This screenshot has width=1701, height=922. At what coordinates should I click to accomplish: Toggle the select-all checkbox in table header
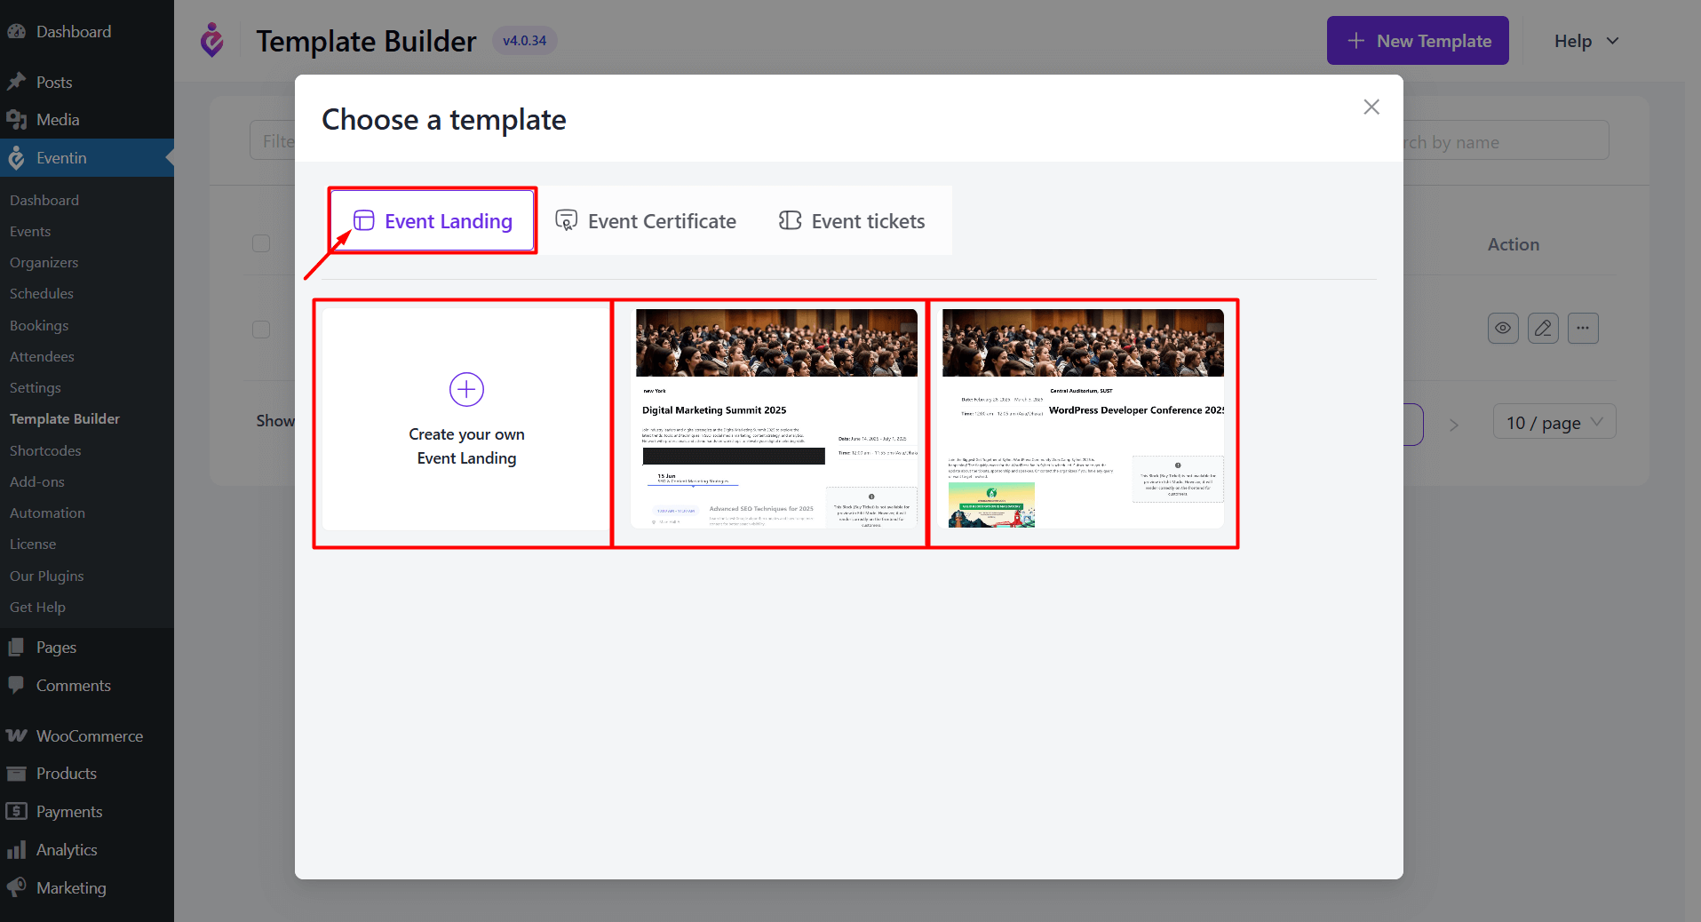[261, 242]
